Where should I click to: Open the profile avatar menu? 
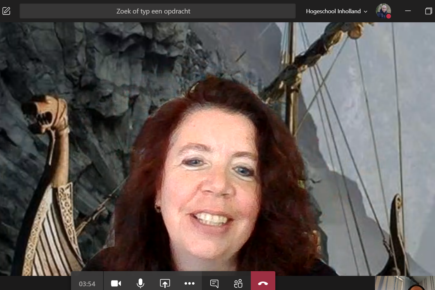(383, 11)
